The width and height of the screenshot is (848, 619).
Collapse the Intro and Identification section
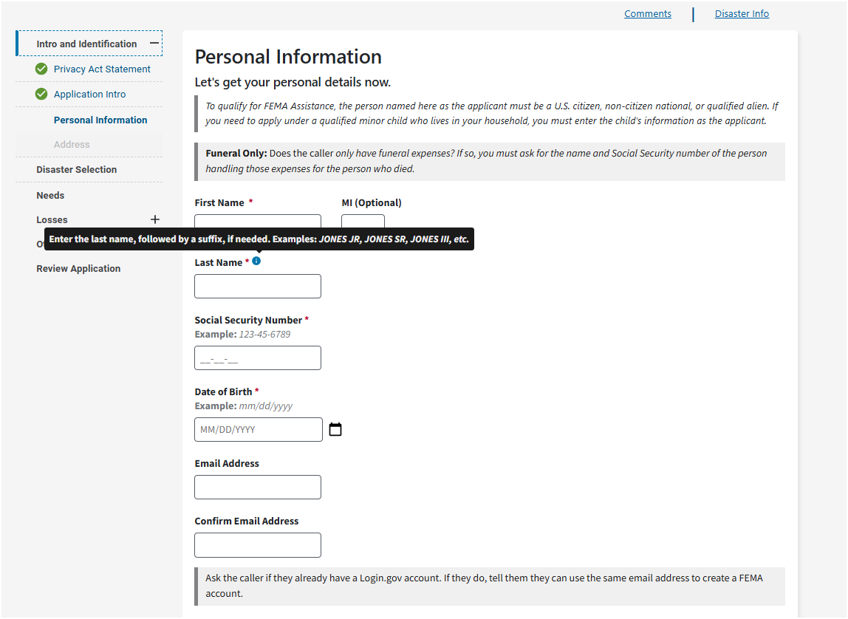pos(154,44)
